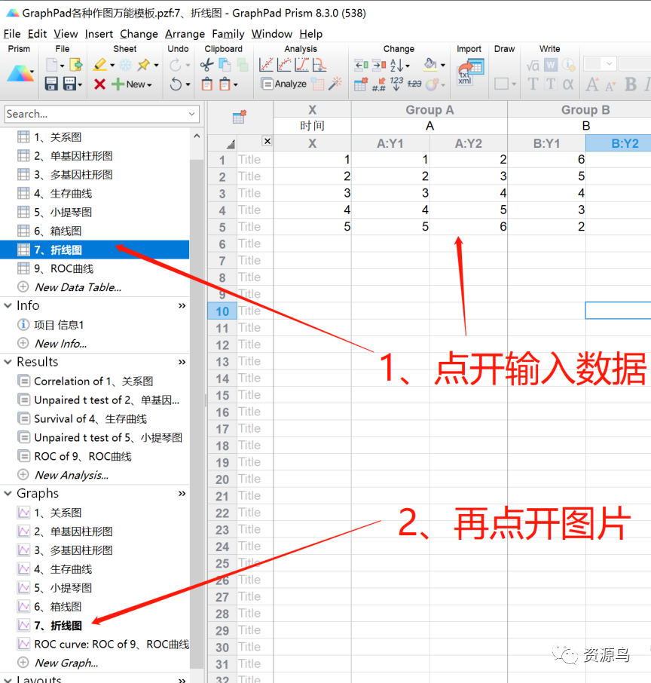Image resolution: width=651 pixels, height=683 pixels.
Task: Click the A:Y1 column header
Action: (390, 143)
